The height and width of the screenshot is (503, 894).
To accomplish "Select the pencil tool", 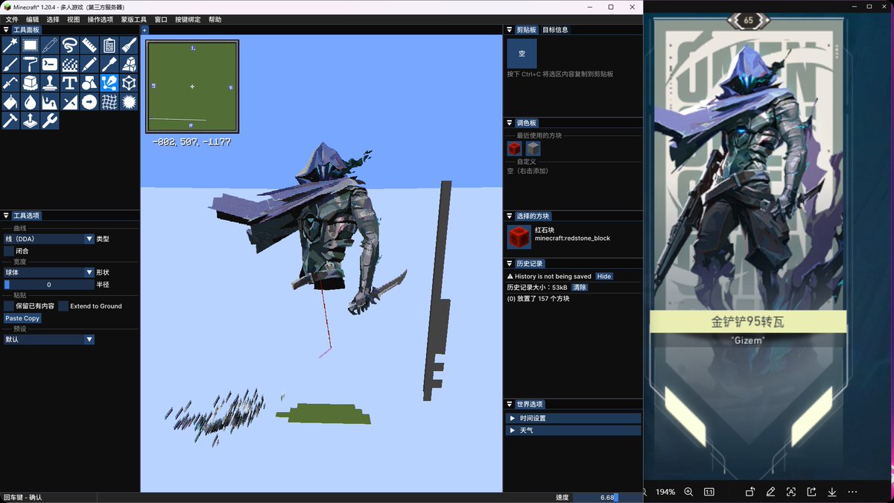I will click(89, 63).
